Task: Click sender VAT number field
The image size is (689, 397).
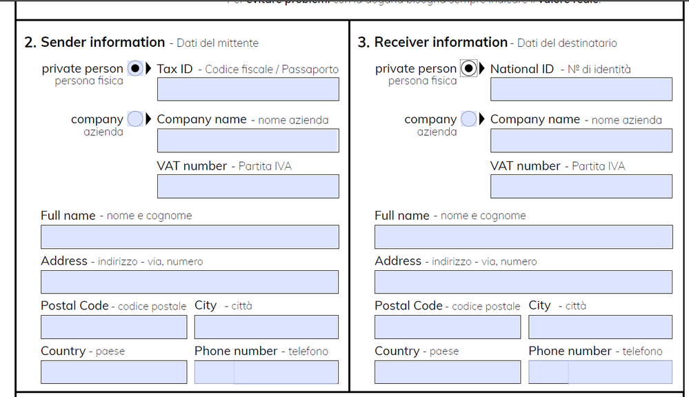Action: (248, 186)
